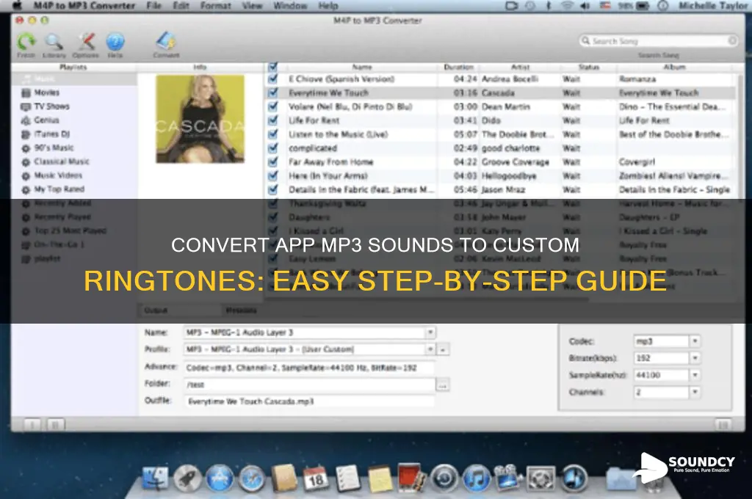Open the Edit menu
The height and width of the screenshot is (499, 752).
(x=181, y=6)
